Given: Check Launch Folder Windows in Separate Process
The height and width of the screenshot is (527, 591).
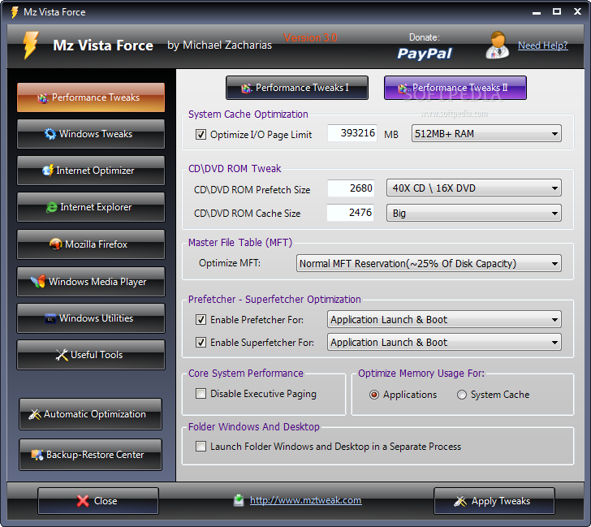Looking at the screenshot, I should [x=201, y=447].
